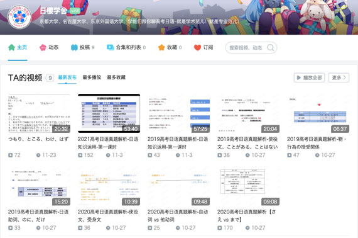Click the search magnifier icon
Screen dimensions: 358x238
(x=271, y=48)
